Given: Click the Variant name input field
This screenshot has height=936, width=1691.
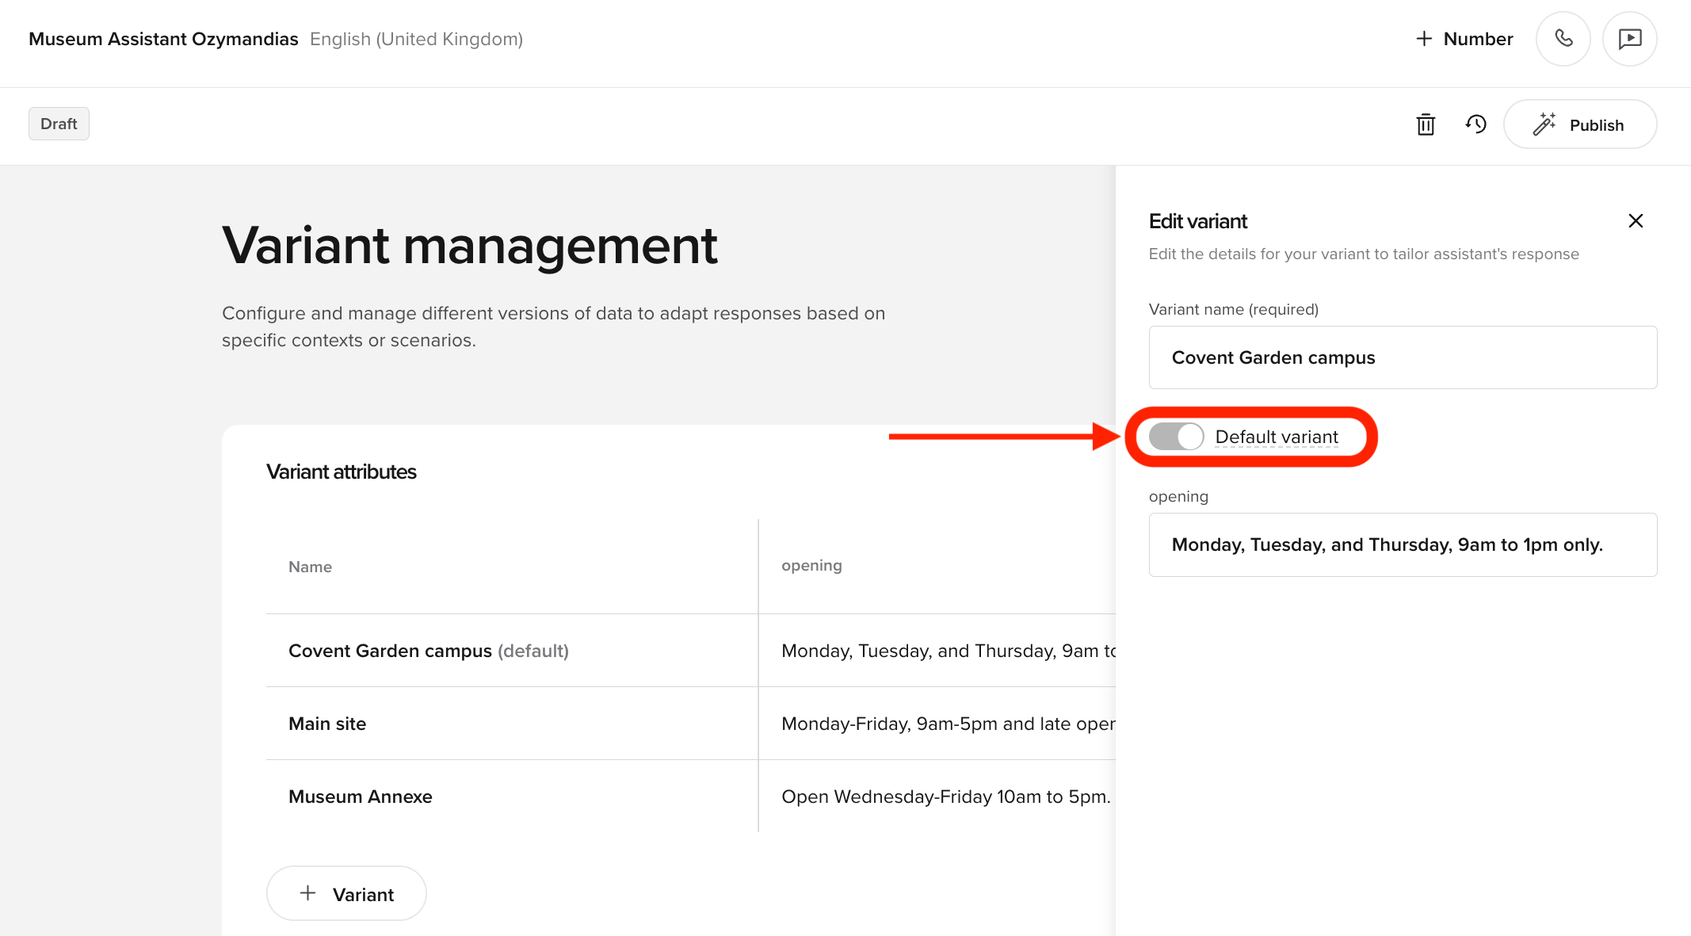Looking at the screenshot, I should tap(1403, 357).
